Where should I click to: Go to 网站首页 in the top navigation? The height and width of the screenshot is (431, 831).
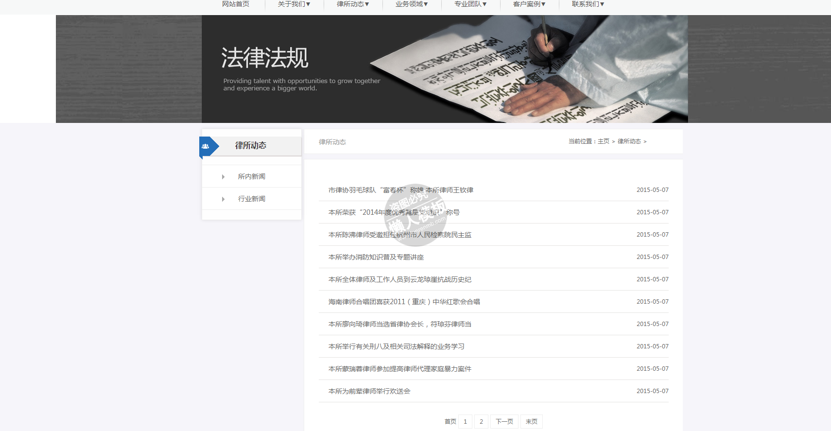236,4
